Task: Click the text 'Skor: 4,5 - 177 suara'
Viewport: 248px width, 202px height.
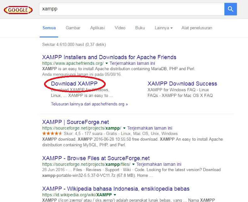Action: (83, 134)
